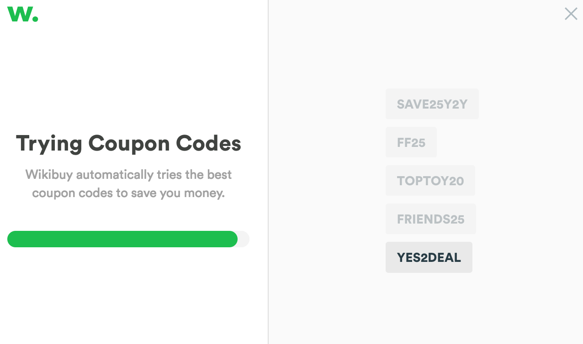Select the FF25 coupon code
This screenshot has height=344, width=583.
pos(411,142)
